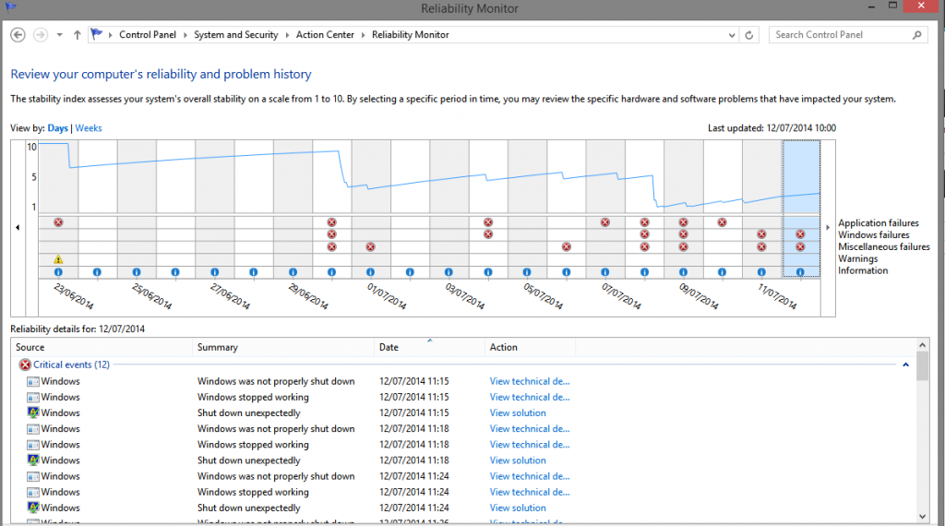Image resolution: width=945 pixels, height=526 pixels.
Task: Refresh the Reliability Monitor address bar
Action: [x=749, y=35]
